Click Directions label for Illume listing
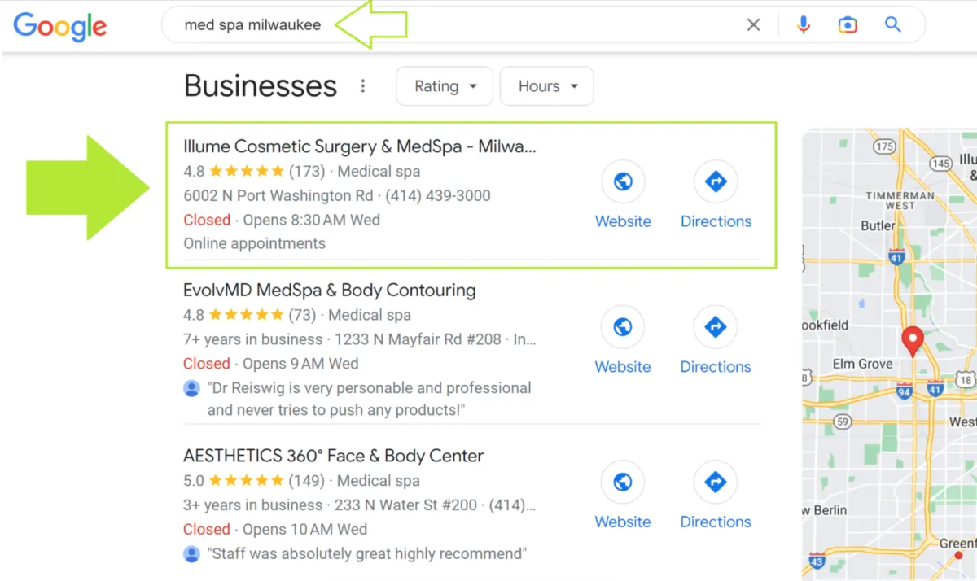Viewport: 977px width, 581px height. pos(716,221)
